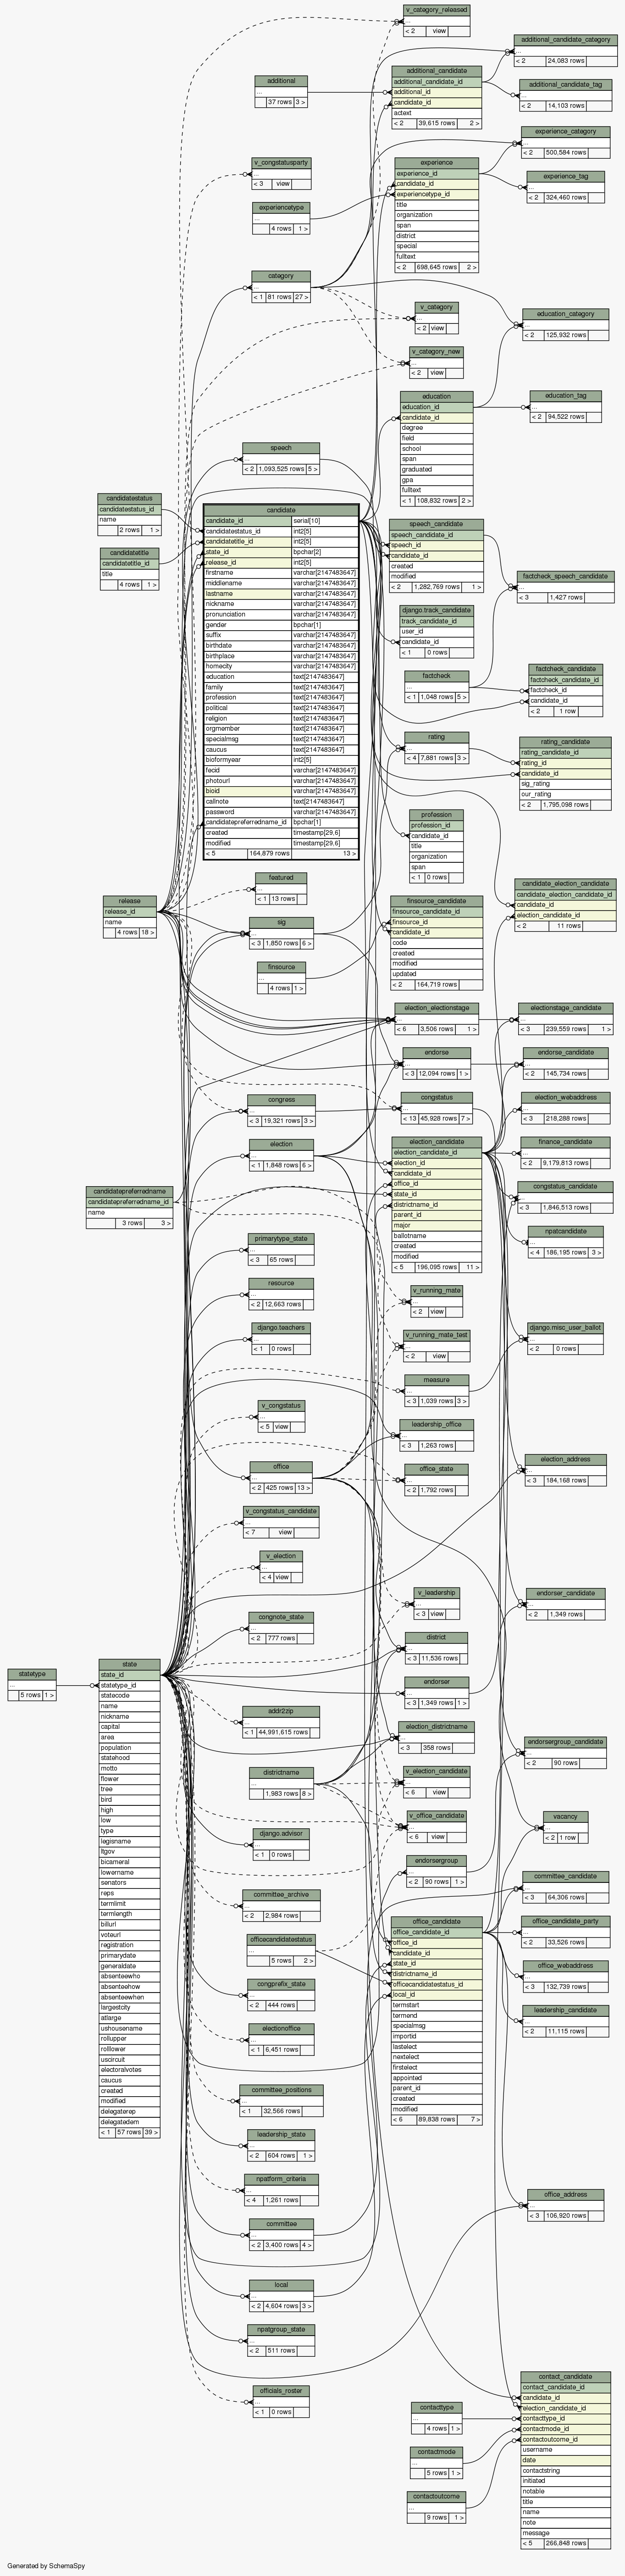Open the experience table title

point(436,162)
